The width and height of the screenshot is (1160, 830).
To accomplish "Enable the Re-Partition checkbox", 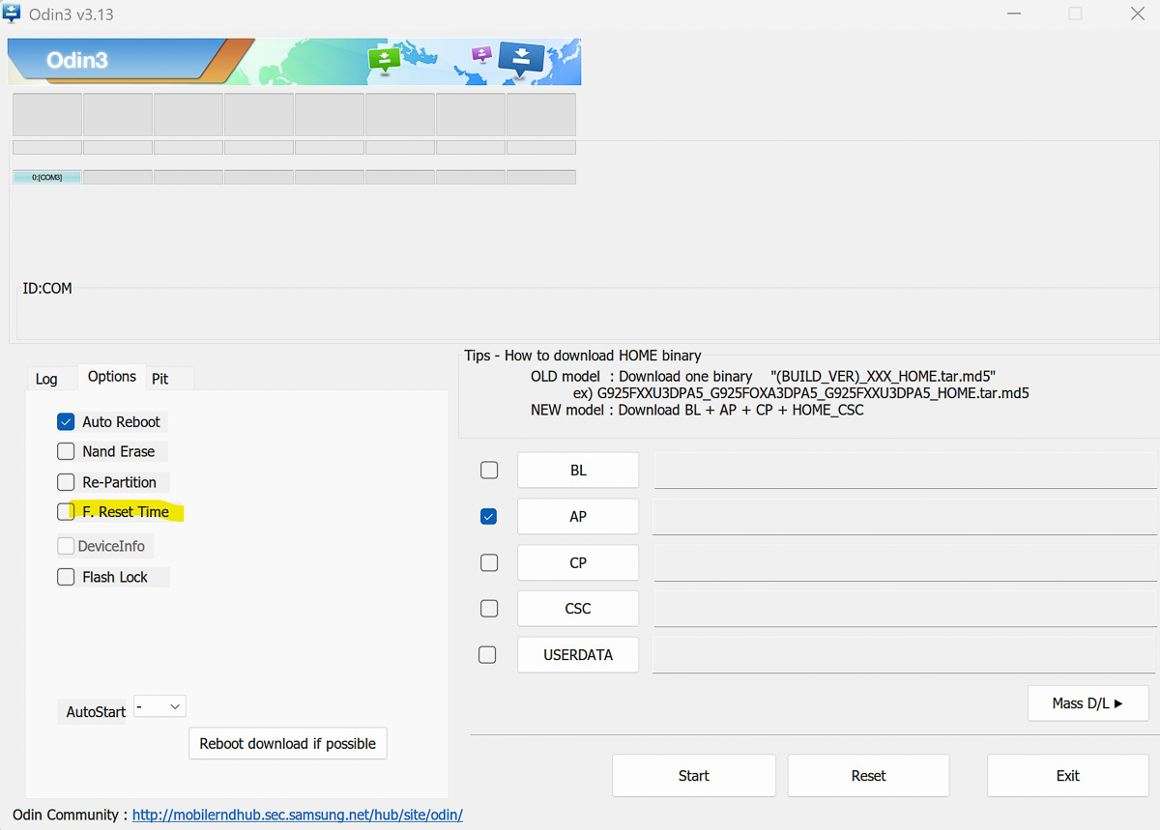I will 66,481.
